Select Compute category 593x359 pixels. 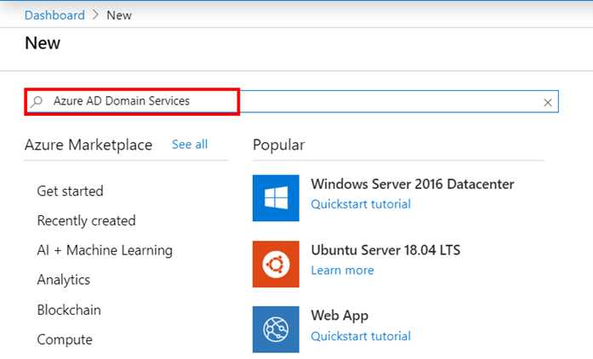(x=65, y=339)
